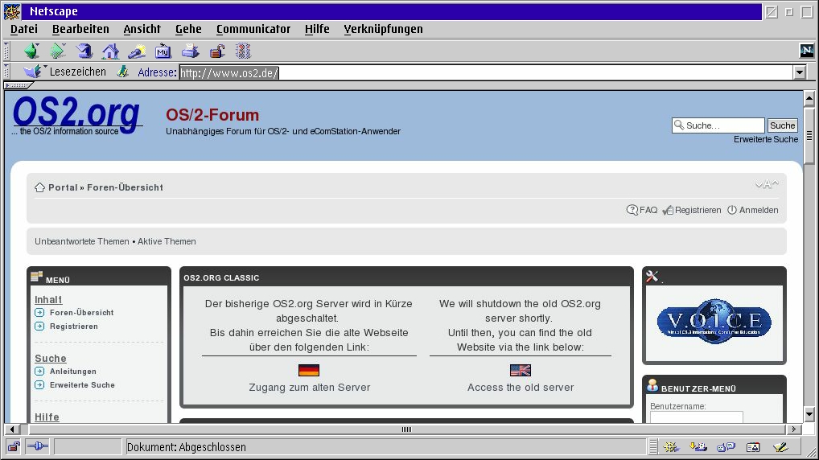Click the horizontal scrollbar right arrow

click(x=793, y=429)
